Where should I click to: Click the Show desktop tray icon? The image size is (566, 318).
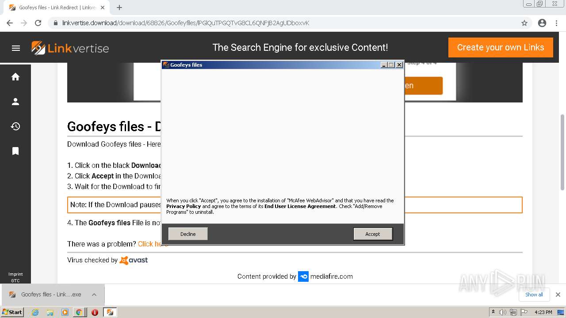click(561, 312)
